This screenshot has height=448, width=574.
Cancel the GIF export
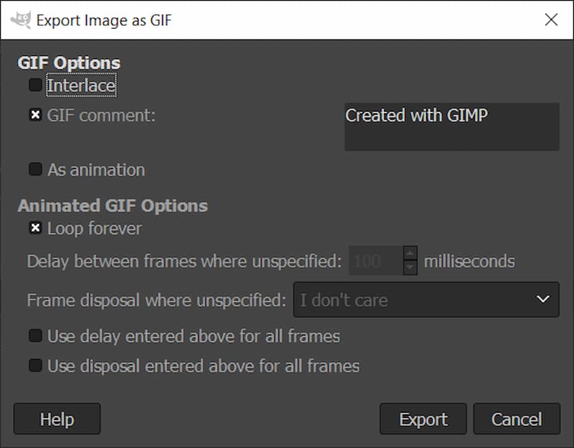[517, 419]
